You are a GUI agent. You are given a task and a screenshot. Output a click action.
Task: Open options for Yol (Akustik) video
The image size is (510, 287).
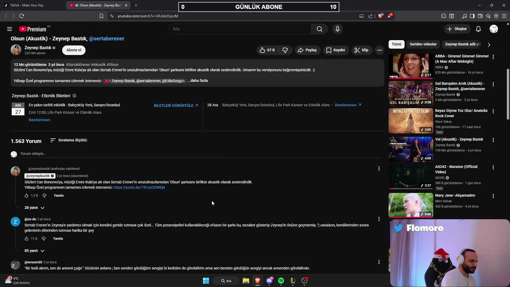tap(493, 140)
